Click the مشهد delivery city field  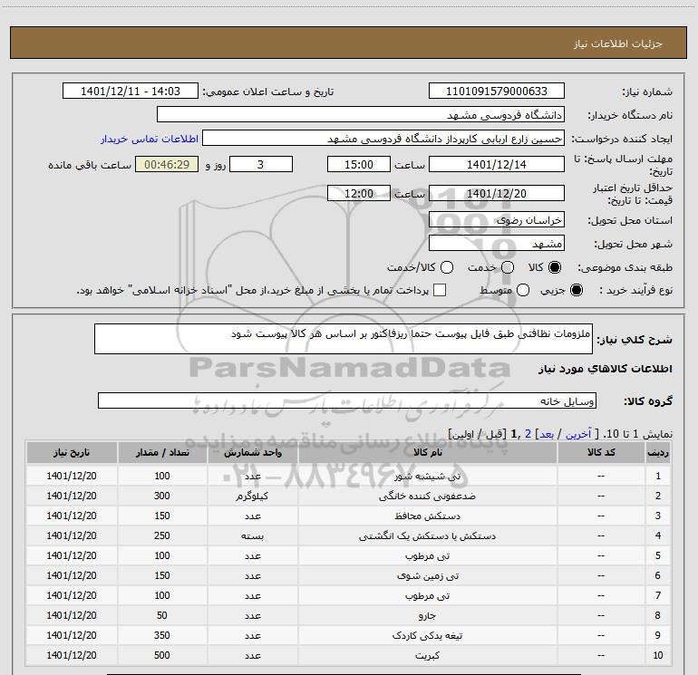click(x=497, y=243)
